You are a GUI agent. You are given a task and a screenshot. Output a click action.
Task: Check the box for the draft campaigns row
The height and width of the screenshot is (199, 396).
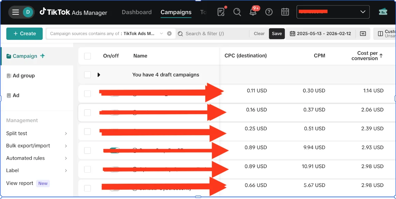click(87, 75)
